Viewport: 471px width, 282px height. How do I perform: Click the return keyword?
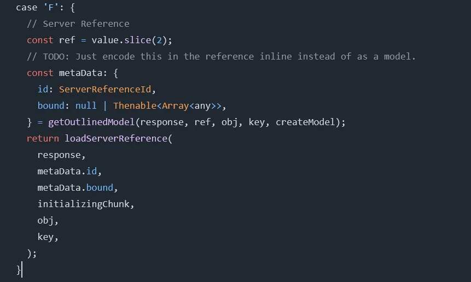[43, 139]
